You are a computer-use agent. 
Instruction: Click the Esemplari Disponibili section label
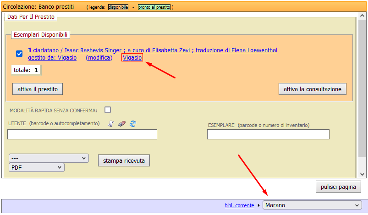pyautogui.click(x=40, y=35)
